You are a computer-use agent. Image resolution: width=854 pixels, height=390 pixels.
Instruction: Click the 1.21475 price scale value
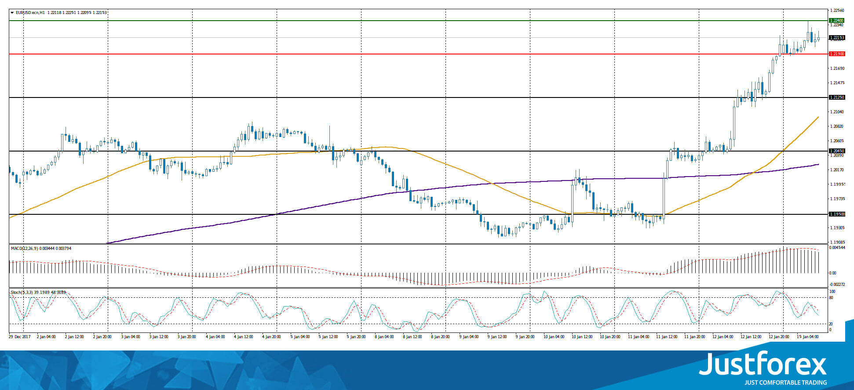click(x=837, y=83)
